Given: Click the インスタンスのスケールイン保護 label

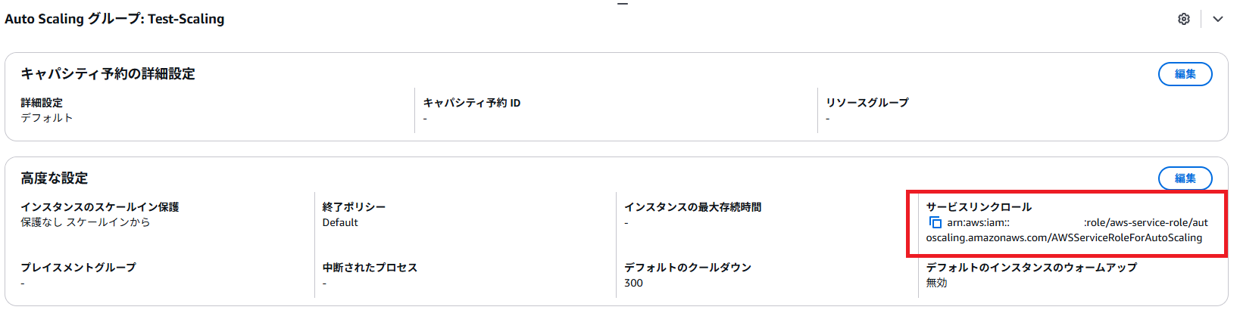Looking at the screenshot, I should 99,207.
